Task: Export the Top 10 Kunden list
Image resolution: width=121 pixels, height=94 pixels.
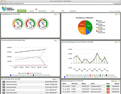Action: 53,79
